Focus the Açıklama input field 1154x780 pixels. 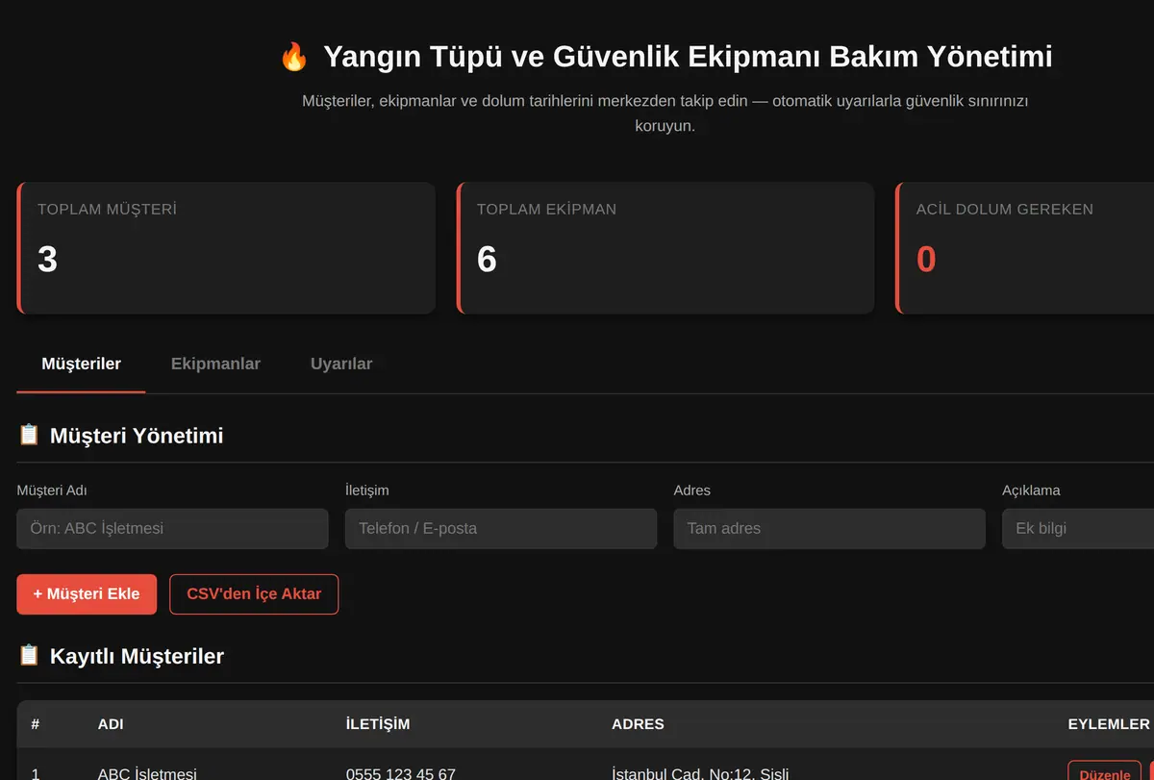tap(1078, 529)
